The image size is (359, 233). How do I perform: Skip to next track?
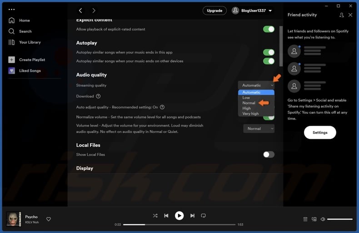[x=192, y=216]
